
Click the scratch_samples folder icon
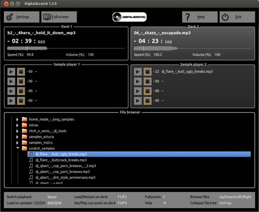click(x=25, y=148)
